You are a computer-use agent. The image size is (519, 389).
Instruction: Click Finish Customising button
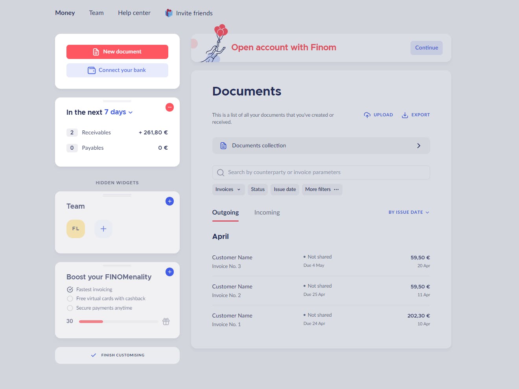(x=117, y=355)
